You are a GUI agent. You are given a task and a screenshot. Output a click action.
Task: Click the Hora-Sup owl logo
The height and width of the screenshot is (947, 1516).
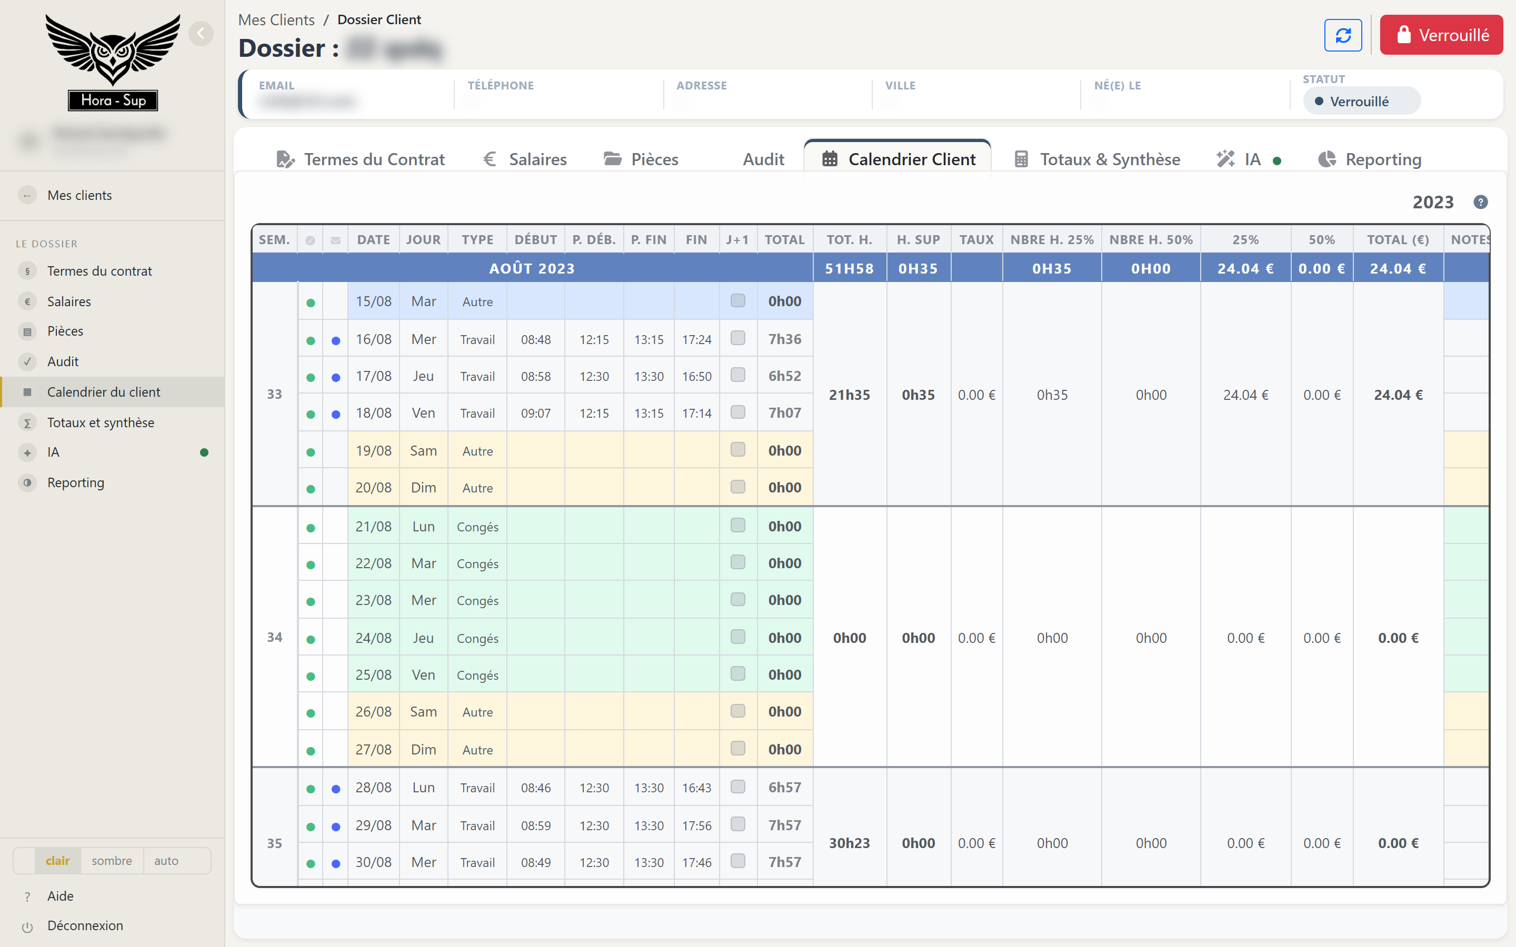[x=113, y=62]
